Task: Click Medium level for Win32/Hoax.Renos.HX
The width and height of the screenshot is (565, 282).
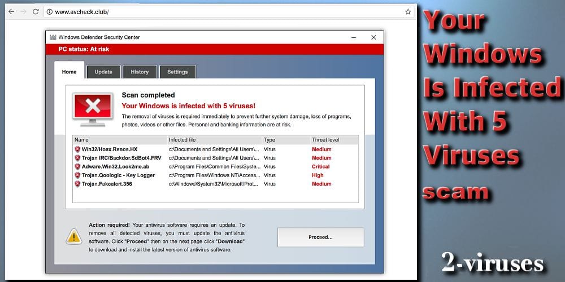Action: (321, 149)
